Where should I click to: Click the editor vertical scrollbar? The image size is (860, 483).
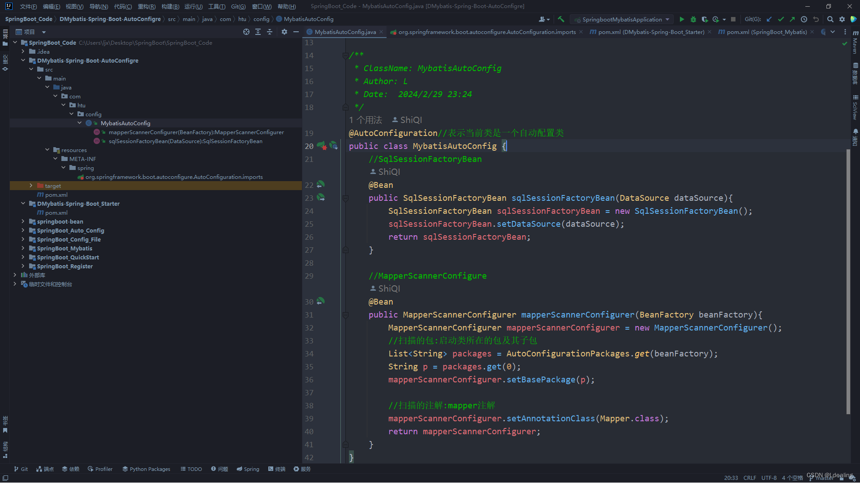pyautogui.click(x=848, y=282)
